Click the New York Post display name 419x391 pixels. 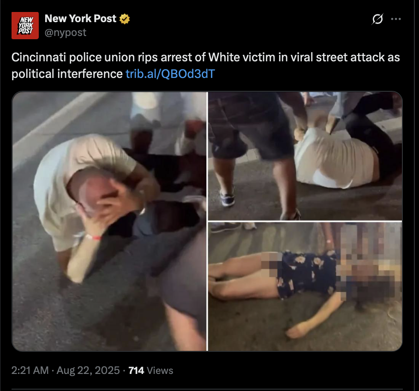(80, 18)
